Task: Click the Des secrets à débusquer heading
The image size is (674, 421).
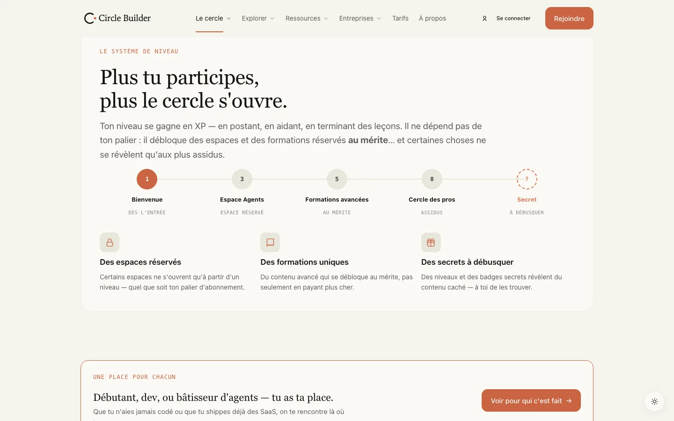Action: [x=468, y=262]
